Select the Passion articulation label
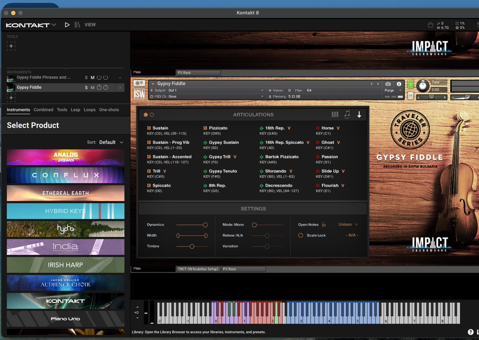479x340 pixels. click(330, 157)
